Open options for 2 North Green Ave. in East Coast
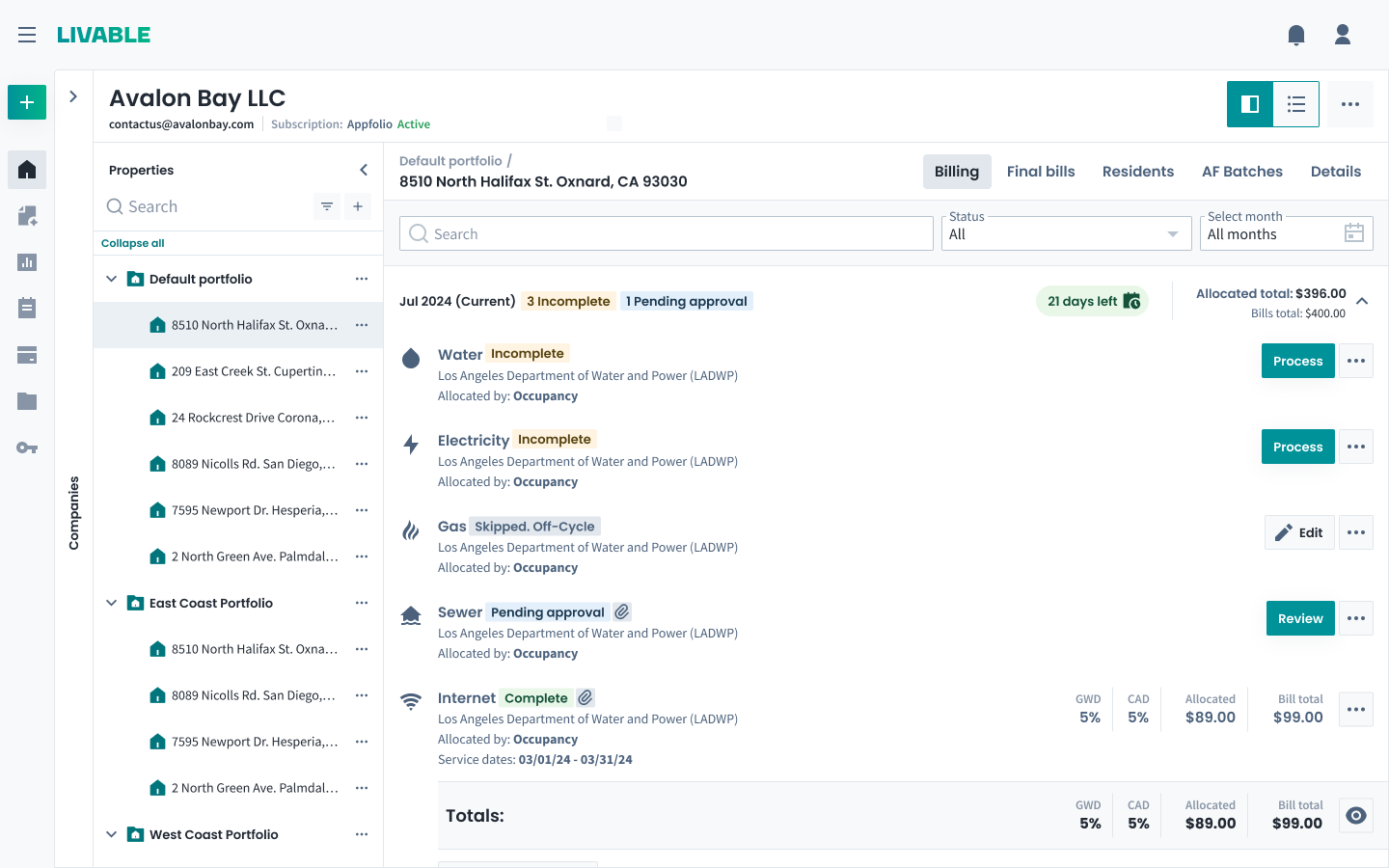This screenshot has width=1389, height=868. pyautogui.click(x=362, y=788)
